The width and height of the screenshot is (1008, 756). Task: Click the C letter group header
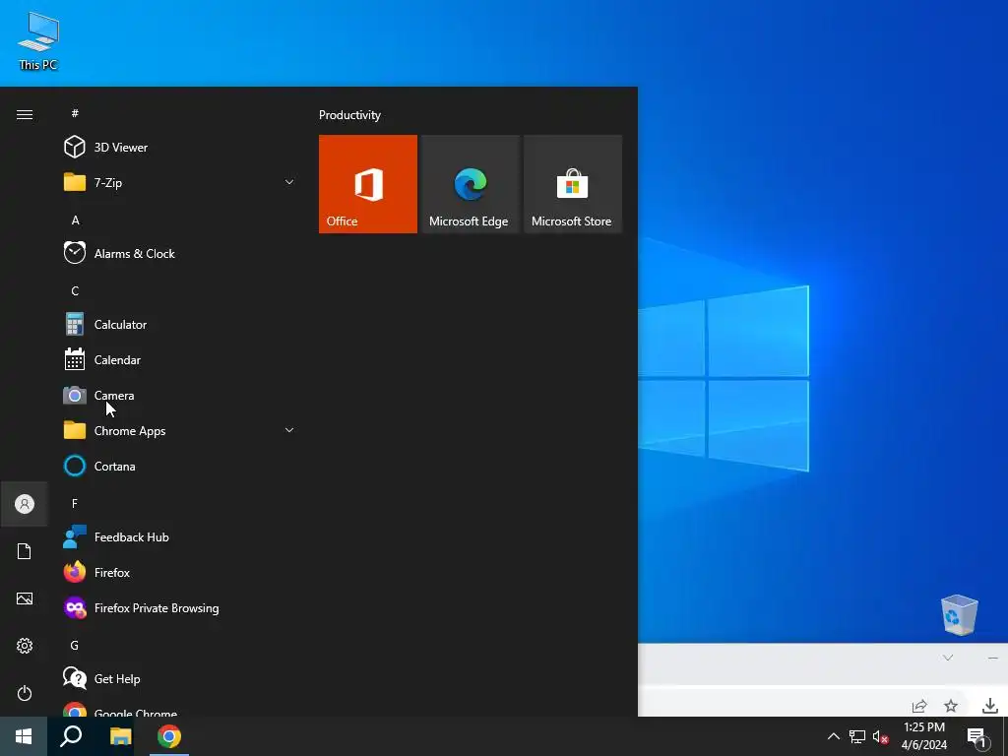coord(75,290)
